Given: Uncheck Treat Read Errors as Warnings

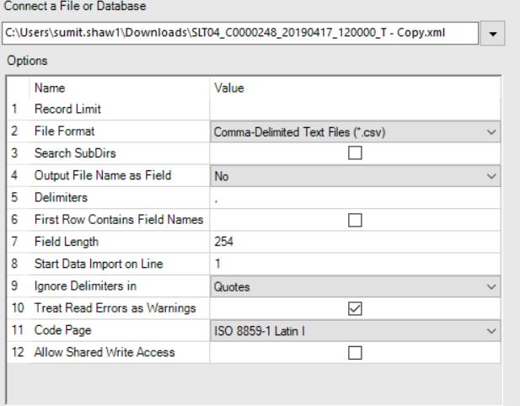Looking at the screenshot, I should (x=355, y=308).
